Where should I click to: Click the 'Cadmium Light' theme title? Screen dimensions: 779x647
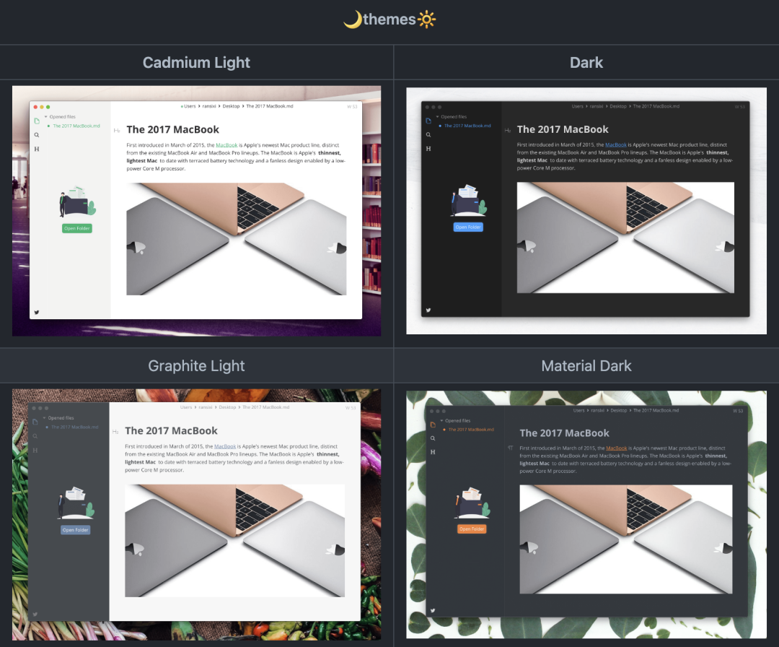click(x=196, y=63)
